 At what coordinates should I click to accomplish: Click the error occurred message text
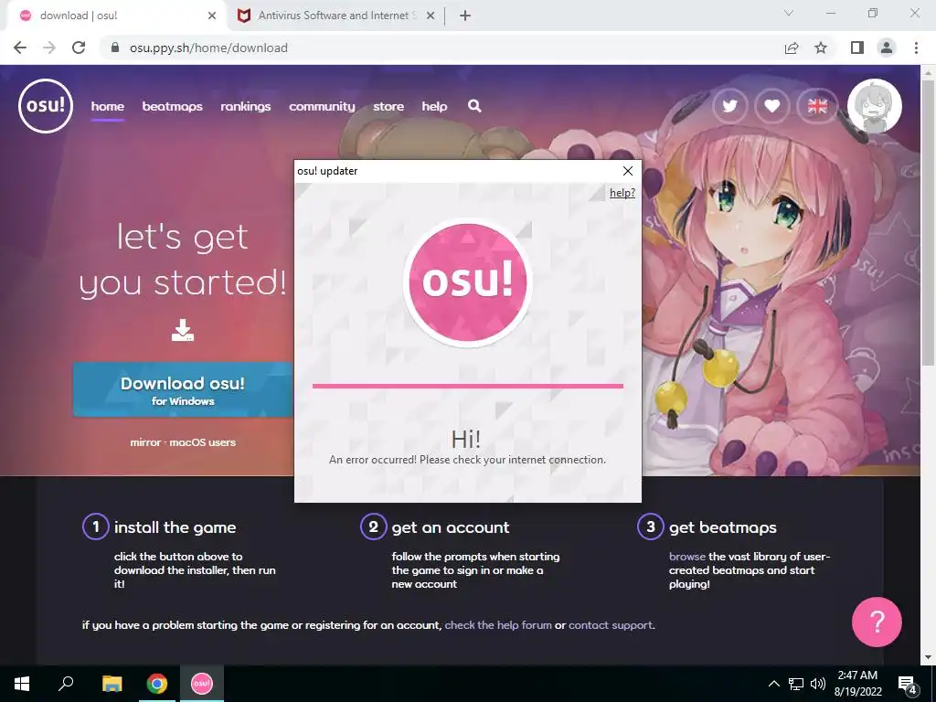[467, 460]
